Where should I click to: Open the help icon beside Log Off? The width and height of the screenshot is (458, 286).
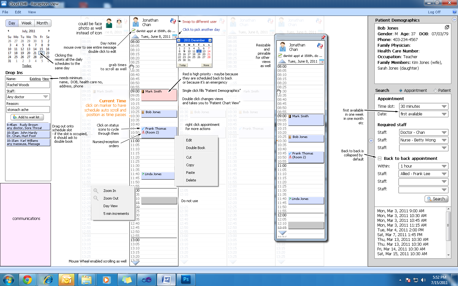[455, 12]
